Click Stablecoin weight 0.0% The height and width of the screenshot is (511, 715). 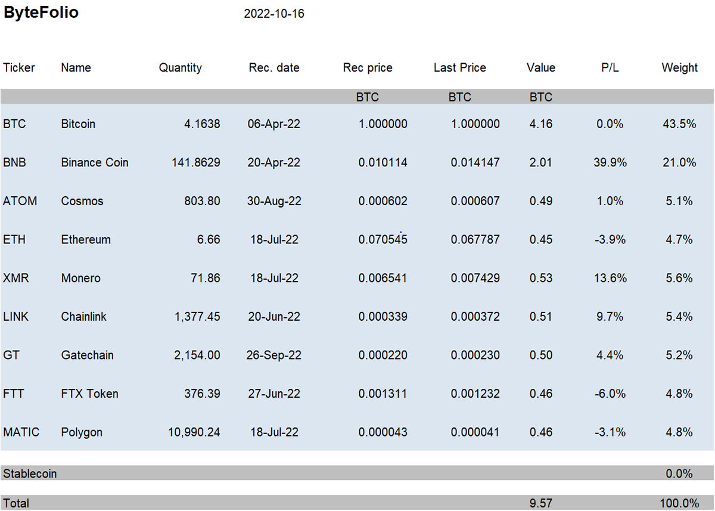679,473
